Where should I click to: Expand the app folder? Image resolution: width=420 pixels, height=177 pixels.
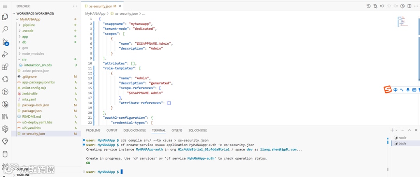(x=25, y=36)
